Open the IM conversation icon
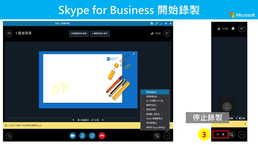The width and height of the screenshot is (258, 145). tap(9, 136)
